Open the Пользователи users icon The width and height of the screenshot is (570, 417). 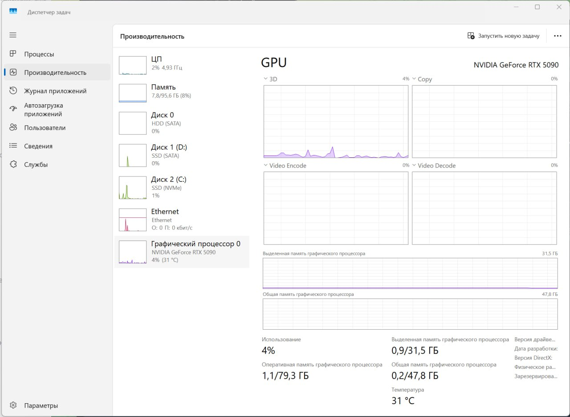click(13, 128)
